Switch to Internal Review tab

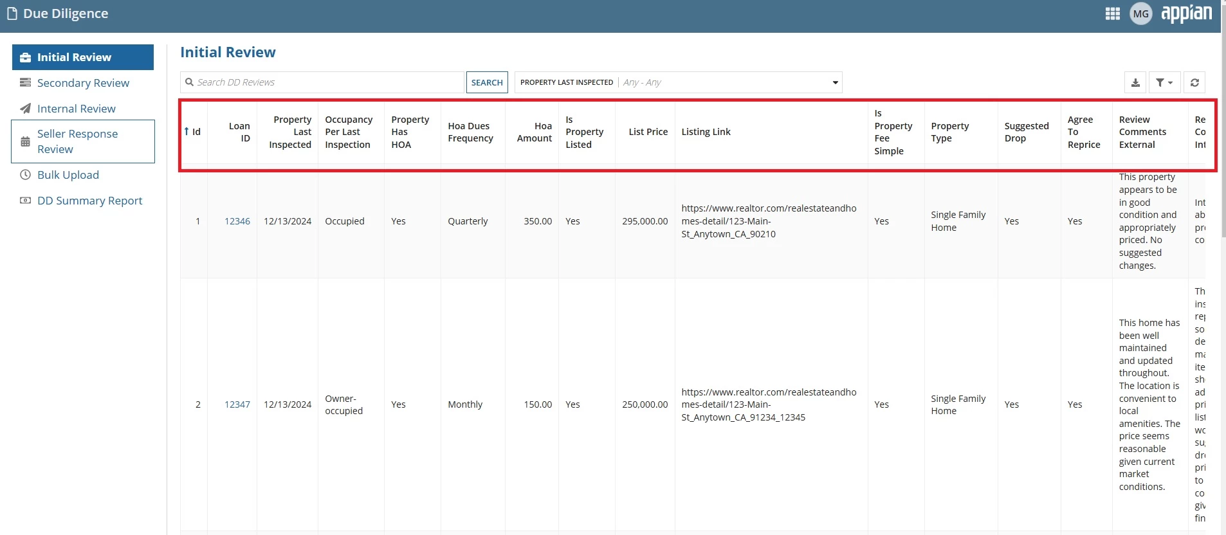point(83,109)
